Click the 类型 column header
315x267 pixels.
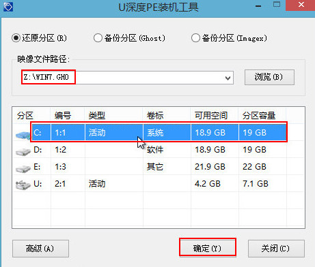tap(97, 116)
